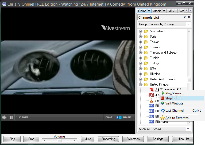
Task: Click the film icon next to BBC Click
Action: tap(152, 122)
